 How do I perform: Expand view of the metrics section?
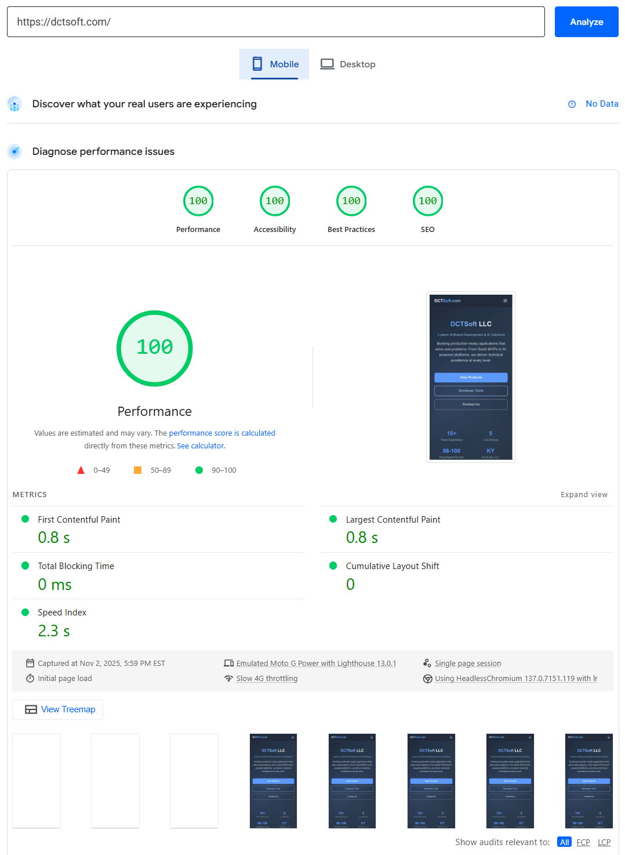584,495
